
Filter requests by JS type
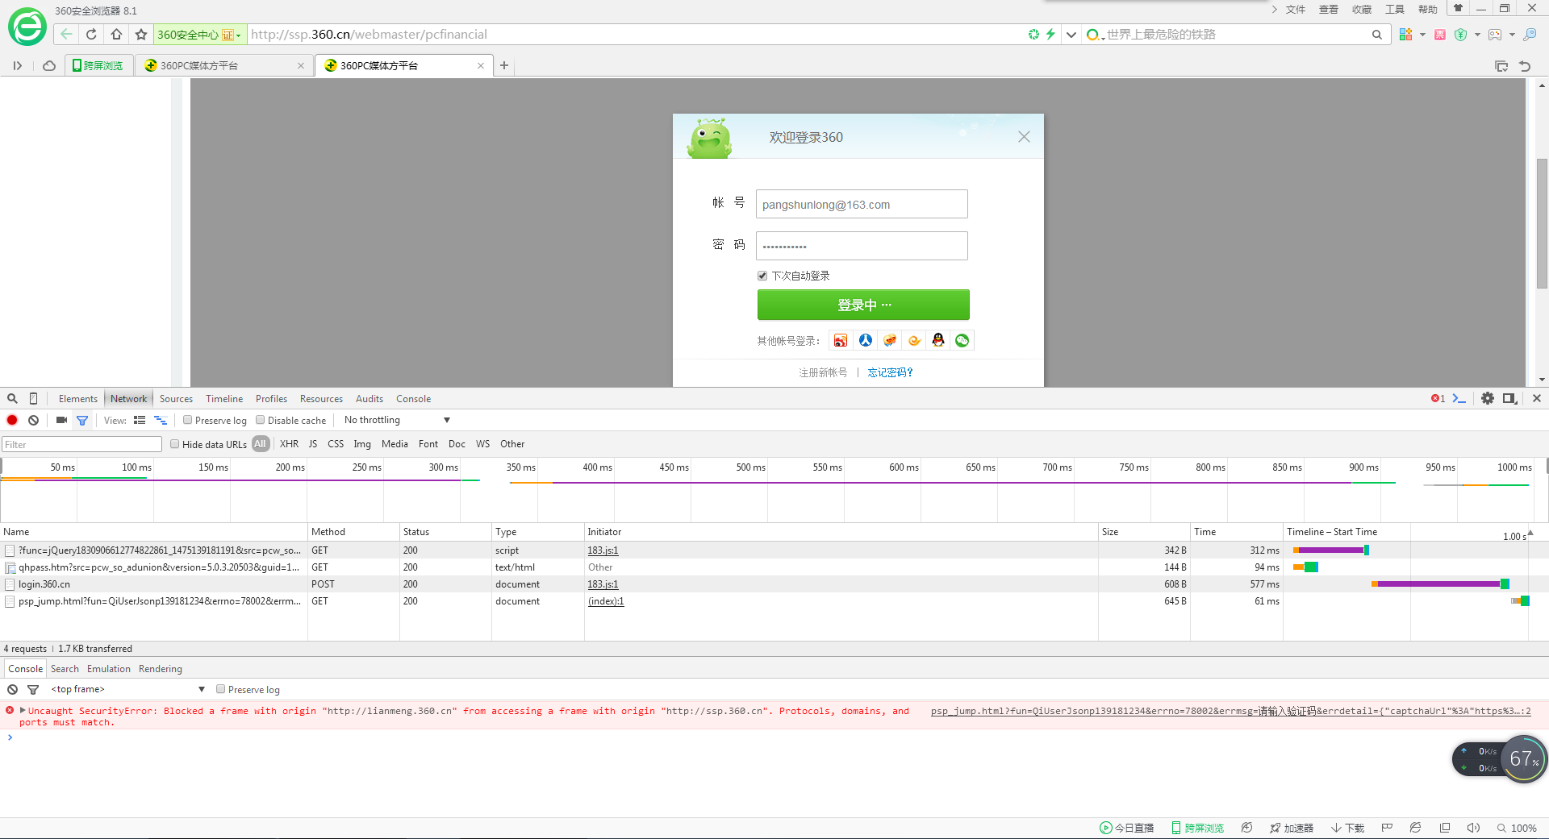pyautogui.click(x=313, y=444)
